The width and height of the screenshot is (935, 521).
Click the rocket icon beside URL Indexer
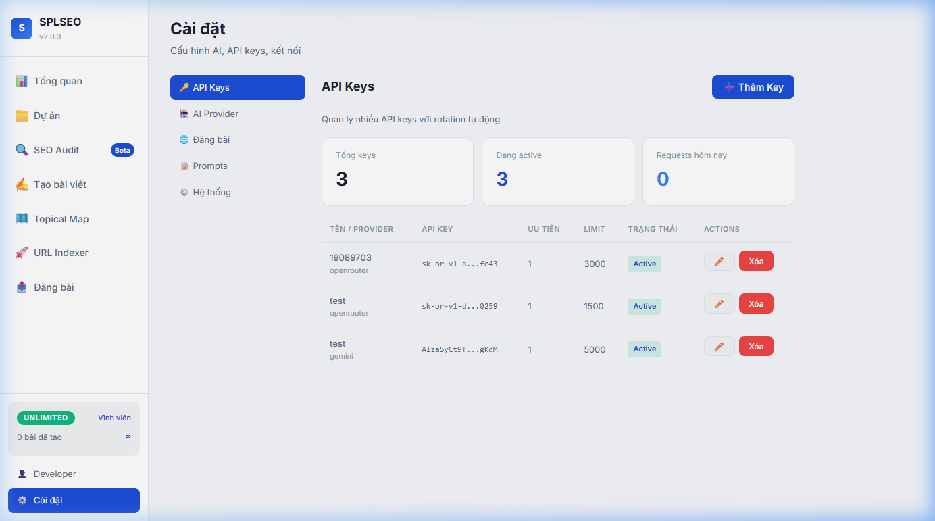22,253
